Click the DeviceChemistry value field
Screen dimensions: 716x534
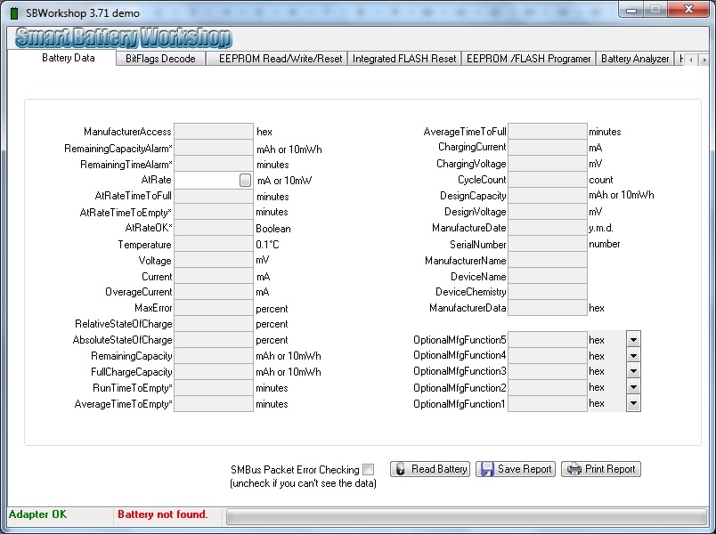click(548, 292)
